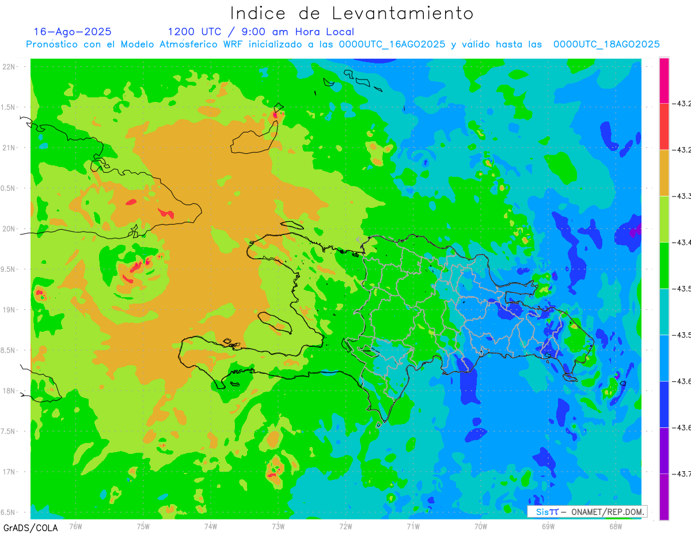Image resolution: width=691 pixels, height=534 pixels.
Task: Click "1200 UTC / 9:00 am Hora Local"
Action: point(261,32)
